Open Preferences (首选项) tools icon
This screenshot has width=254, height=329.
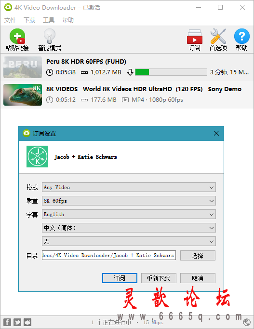[x=218, y=36]
